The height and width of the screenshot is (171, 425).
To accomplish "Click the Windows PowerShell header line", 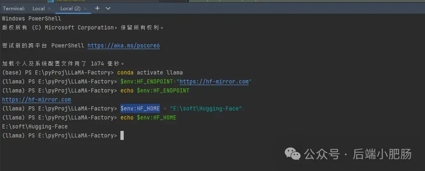I will [x=32, y=18].
